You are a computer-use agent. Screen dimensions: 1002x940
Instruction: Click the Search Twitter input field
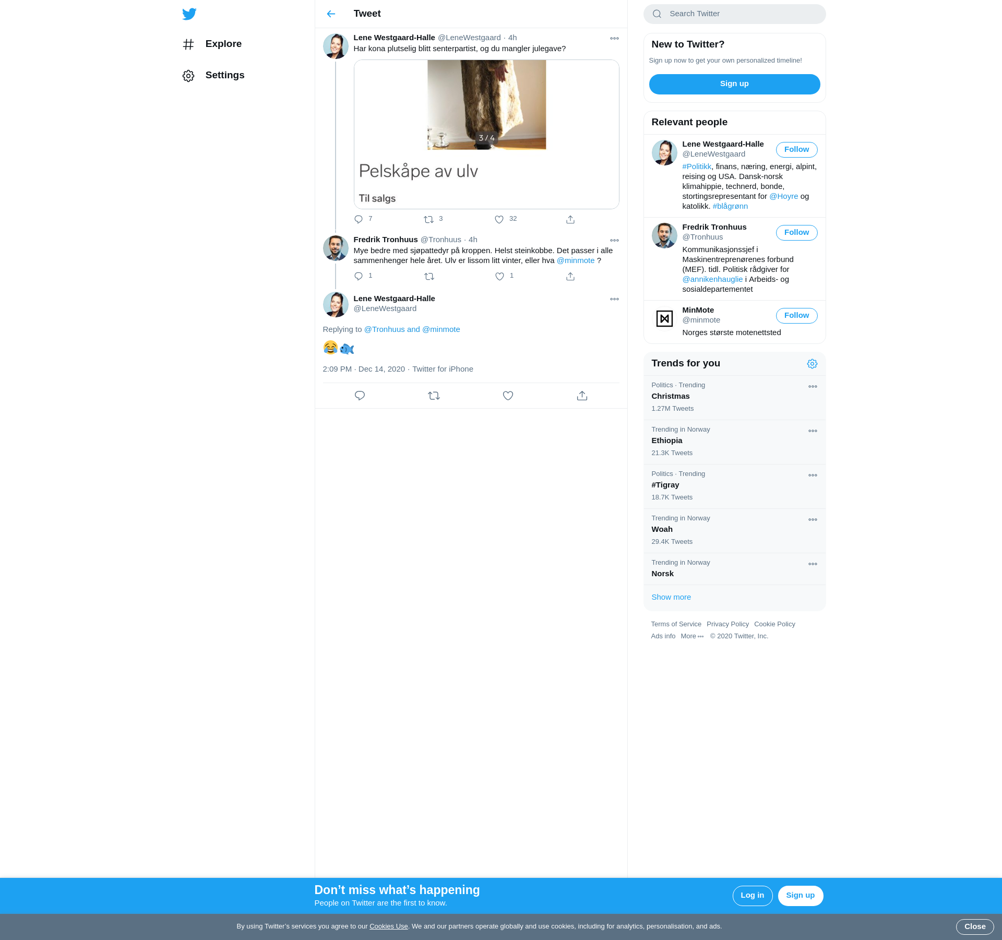734,14
